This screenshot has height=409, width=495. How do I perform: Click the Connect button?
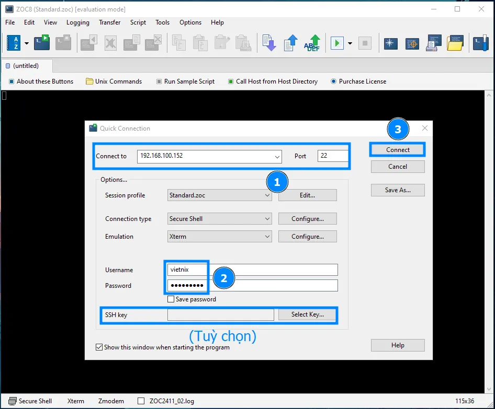click(398, 150)
